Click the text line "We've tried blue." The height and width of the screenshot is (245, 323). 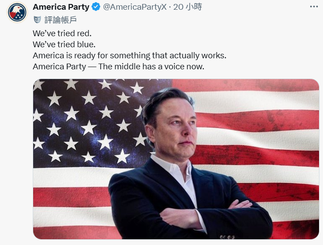point(64,45)
